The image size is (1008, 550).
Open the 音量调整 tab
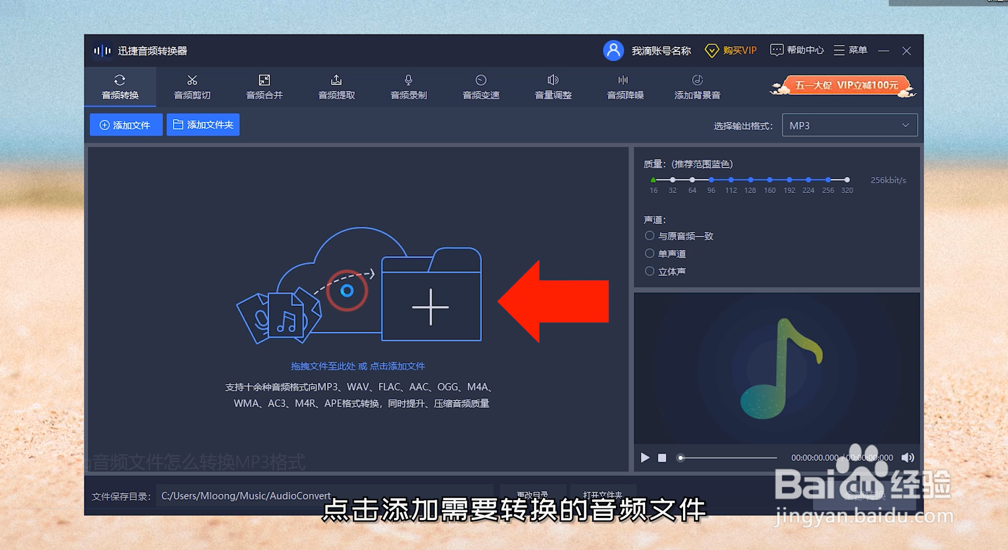pyautogui.click(x=553, y=87)
